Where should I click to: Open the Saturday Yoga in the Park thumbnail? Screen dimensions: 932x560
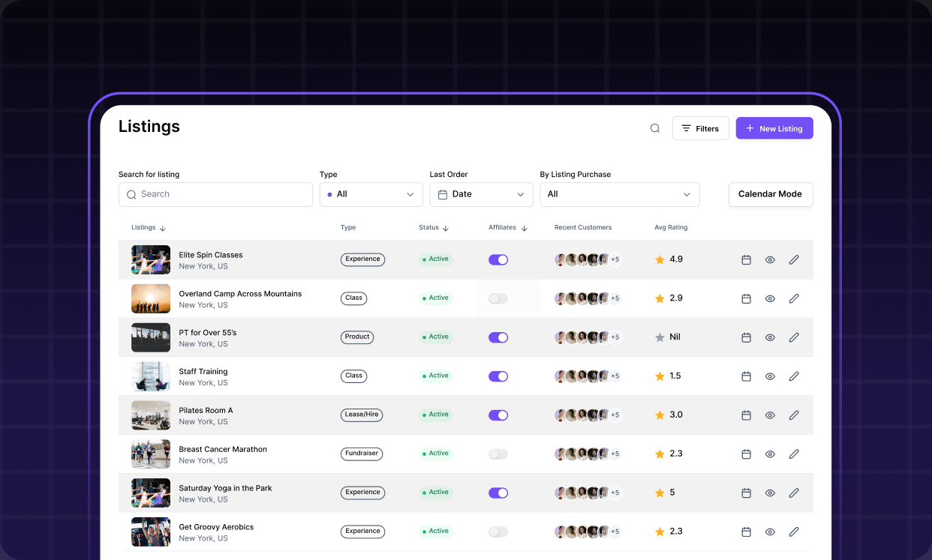(151, 493)
